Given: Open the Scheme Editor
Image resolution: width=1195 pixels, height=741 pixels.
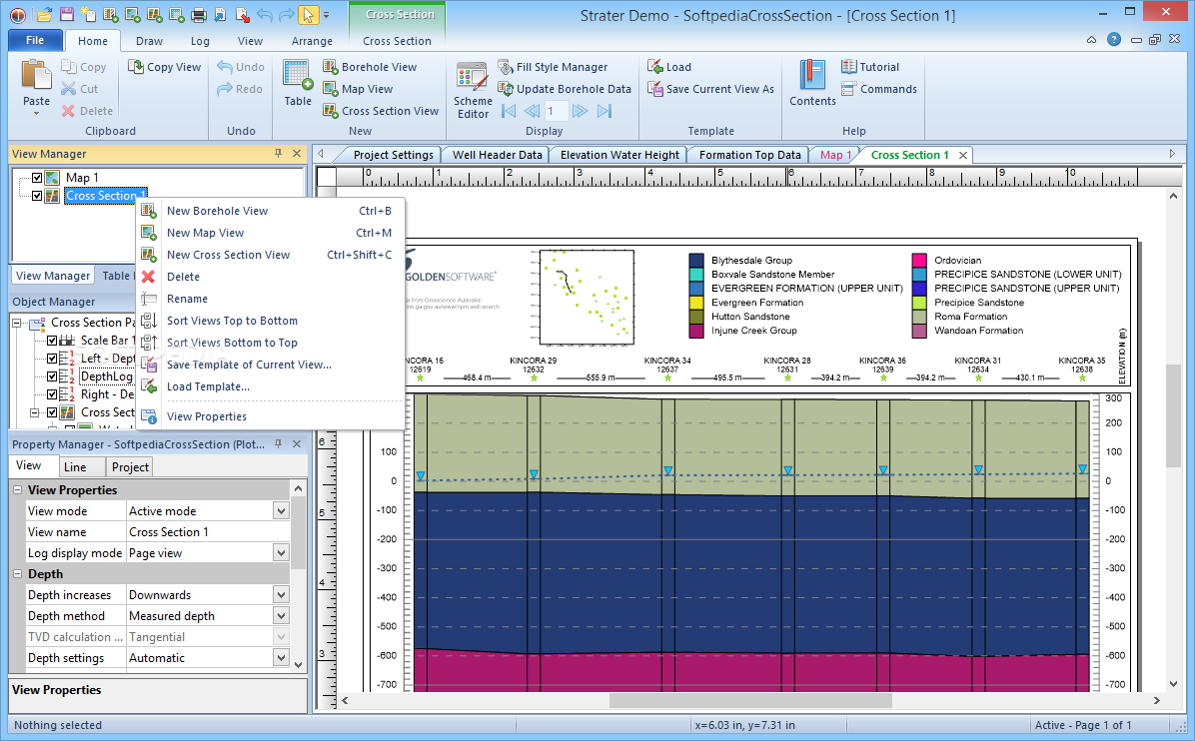Looking at the screenshot, I should (473, 90).
